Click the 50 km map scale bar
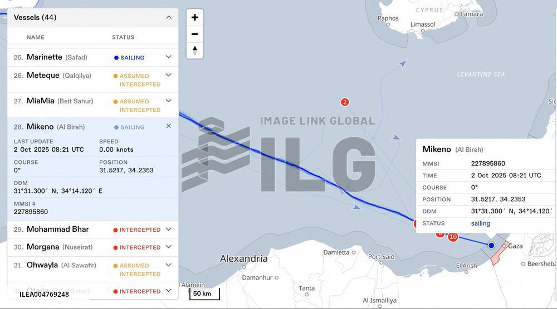This screenshot has width=557, height=309. pyautogui.click(x=204, y=293)
